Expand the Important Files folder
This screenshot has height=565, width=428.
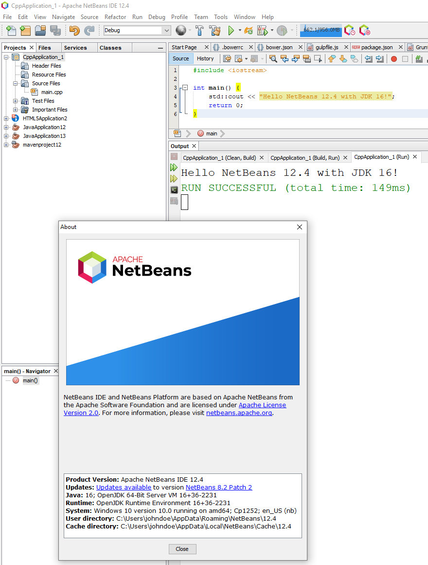click(16, 110)
